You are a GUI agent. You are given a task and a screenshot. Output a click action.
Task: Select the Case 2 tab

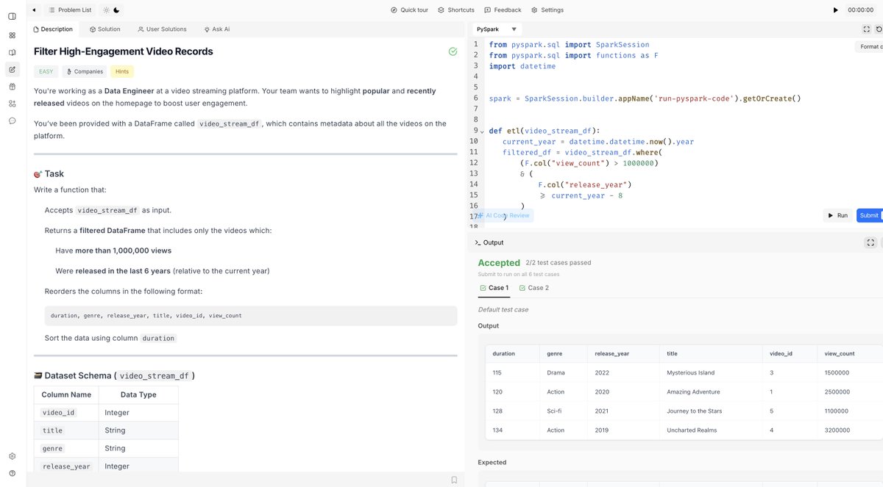534,288
